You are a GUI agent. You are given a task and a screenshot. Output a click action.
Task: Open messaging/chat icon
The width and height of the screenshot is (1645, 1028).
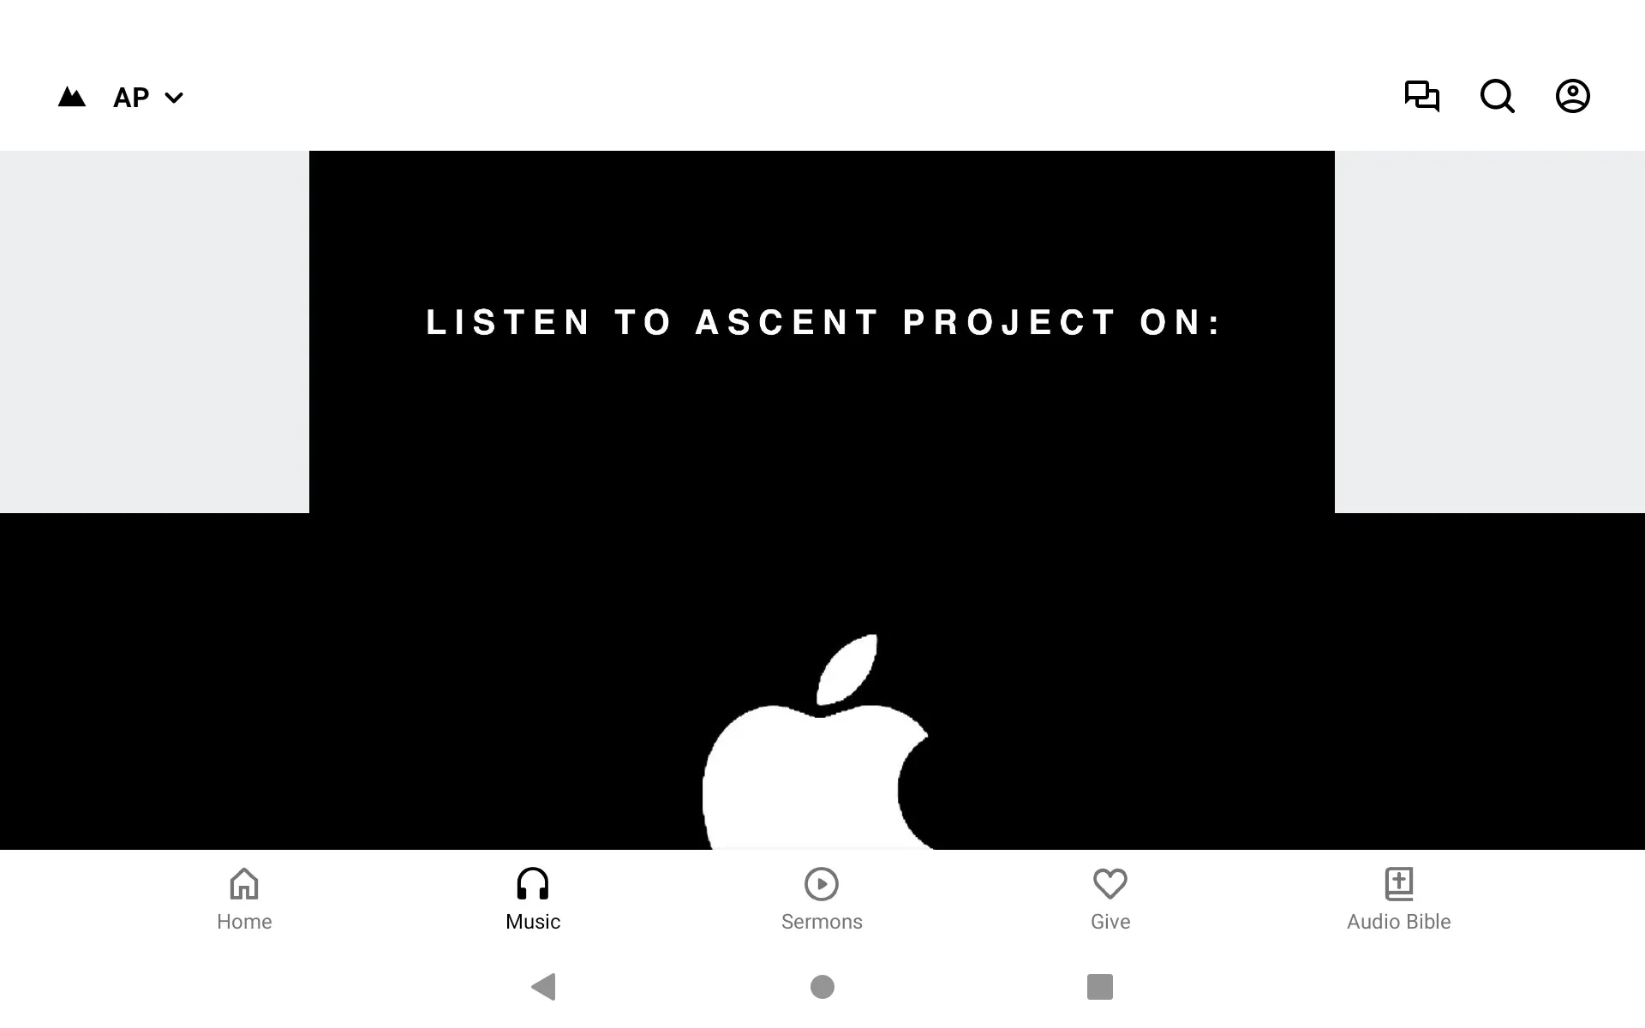pos(1421,96)
